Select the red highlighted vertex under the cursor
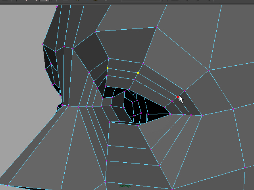 click(x=177, y=97)
